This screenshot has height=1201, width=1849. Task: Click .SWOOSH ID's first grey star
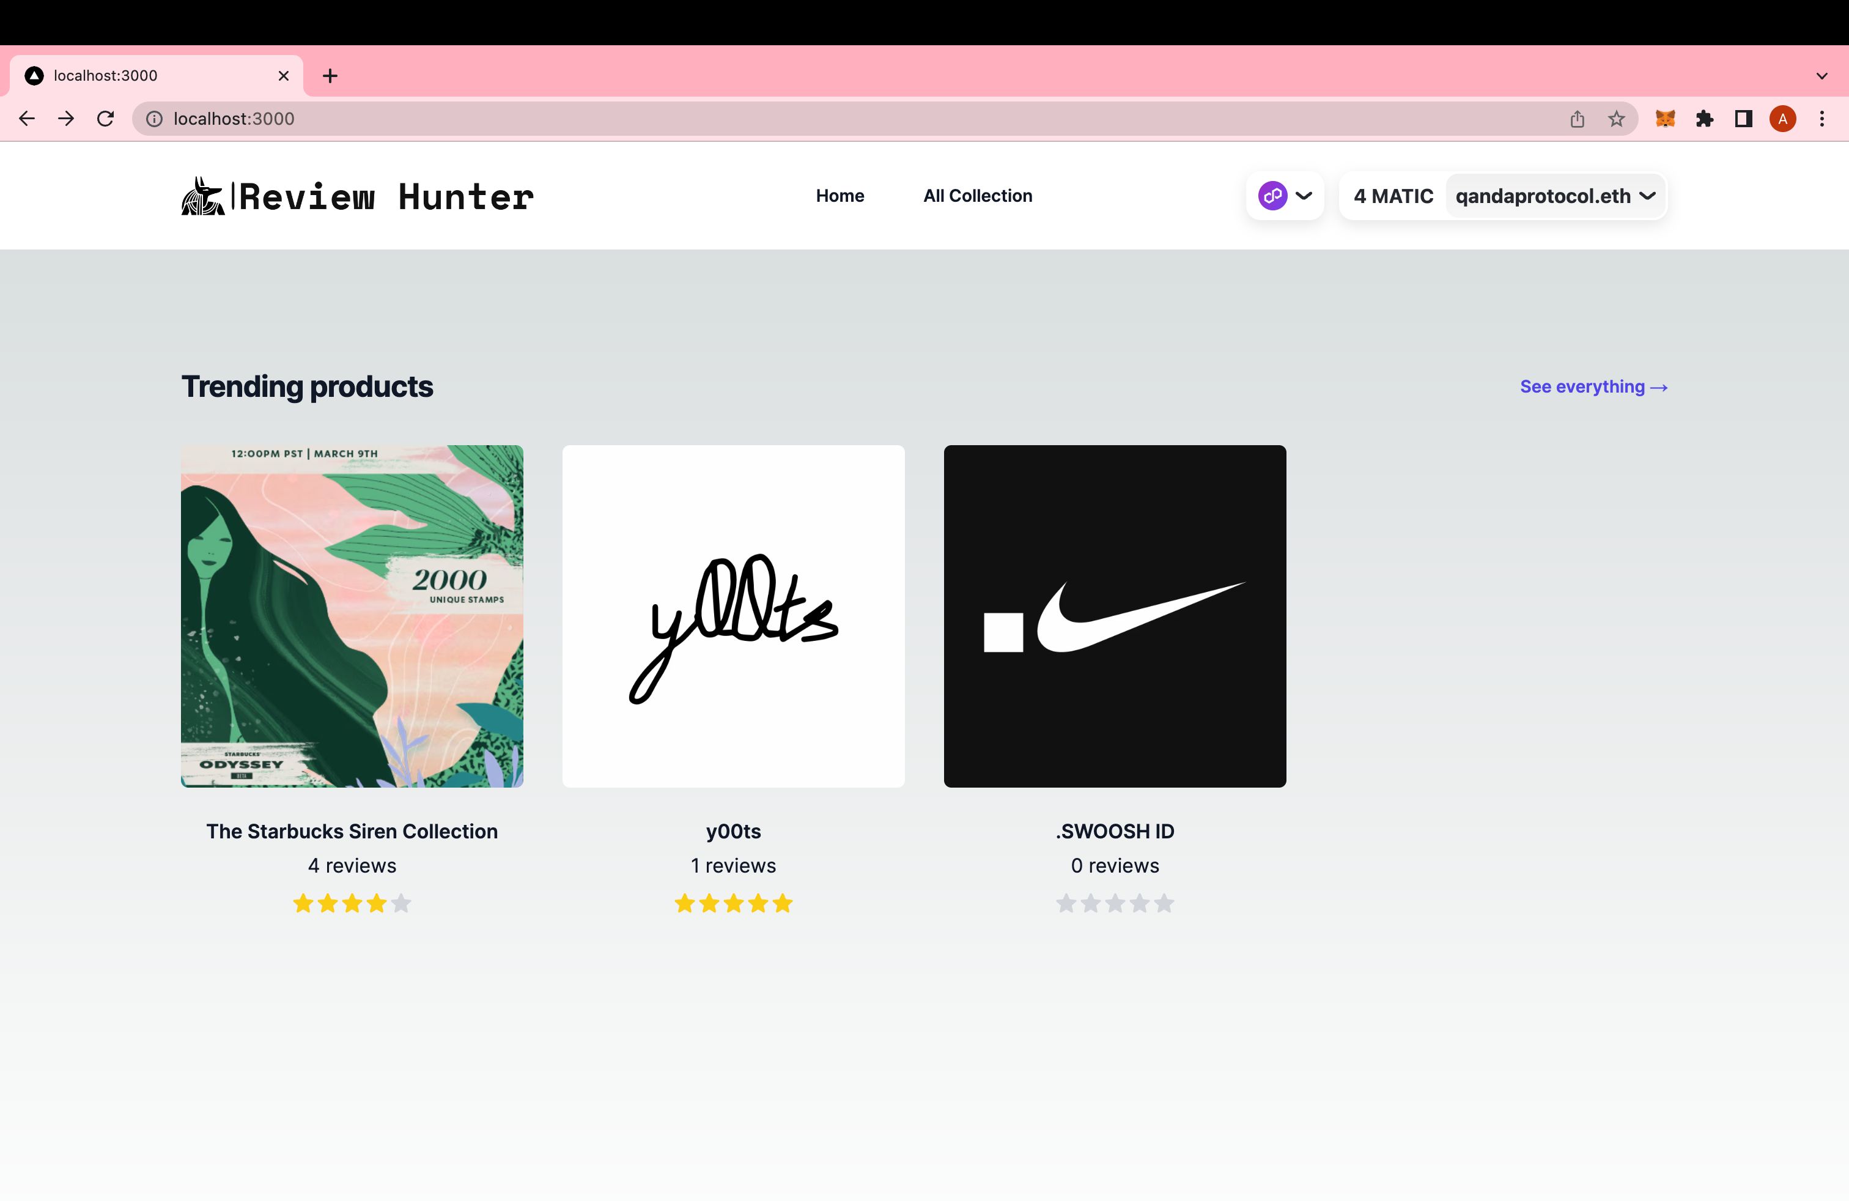pyautogui.click(x=1066, y=903)
